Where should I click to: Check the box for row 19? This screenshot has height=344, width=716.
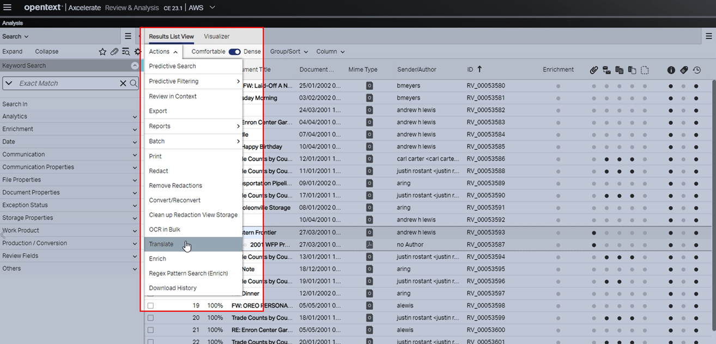[x=150, y=306]
